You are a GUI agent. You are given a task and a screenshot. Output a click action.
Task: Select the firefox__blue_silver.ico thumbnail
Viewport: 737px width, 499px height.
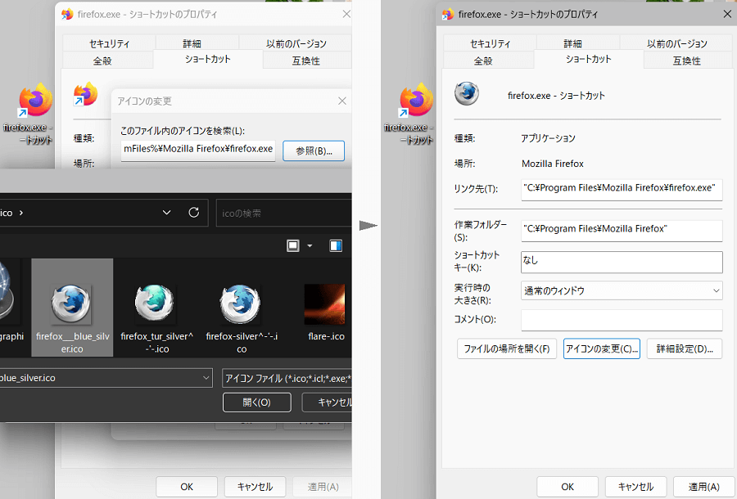pos(72,308)
